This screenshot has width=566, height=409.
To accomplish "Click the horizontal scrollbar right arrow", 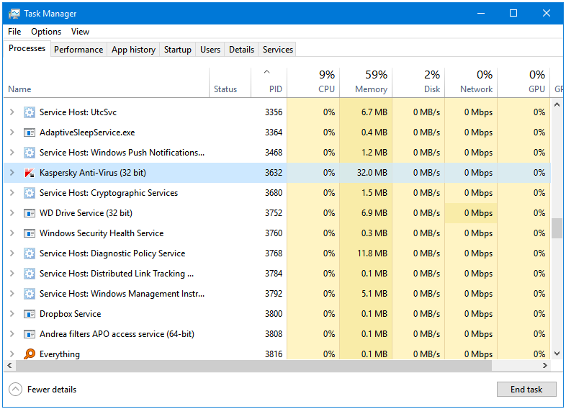I will coord(545,366).
